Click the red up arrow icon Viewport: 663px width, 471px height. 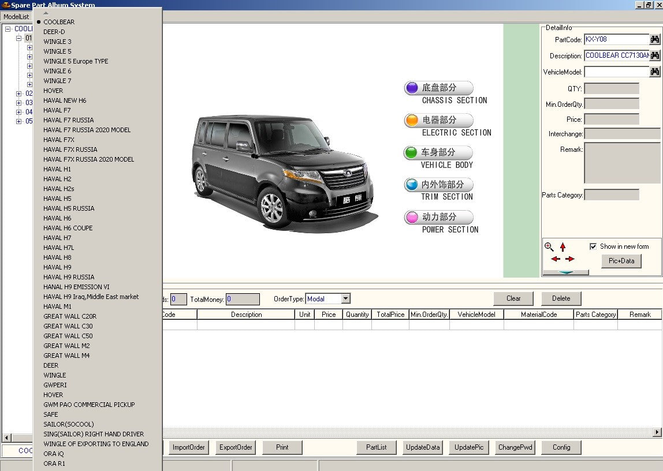563,247
